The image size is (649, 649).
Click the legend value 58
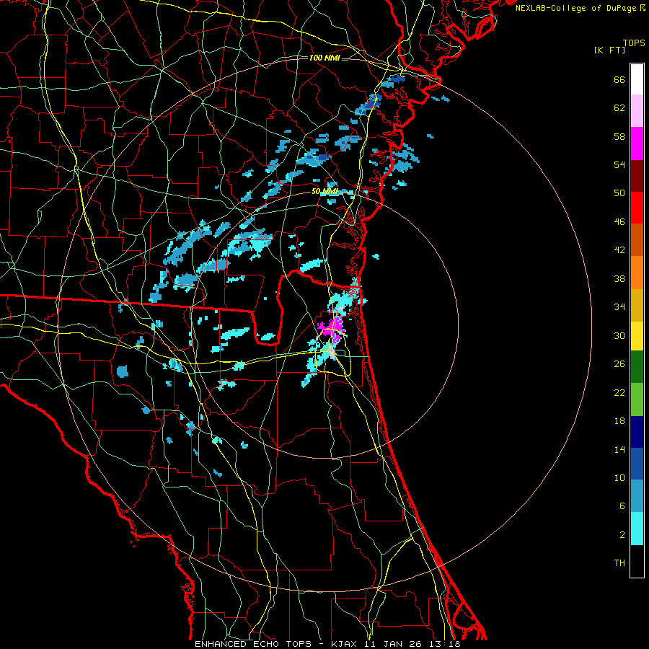[619, 136]
